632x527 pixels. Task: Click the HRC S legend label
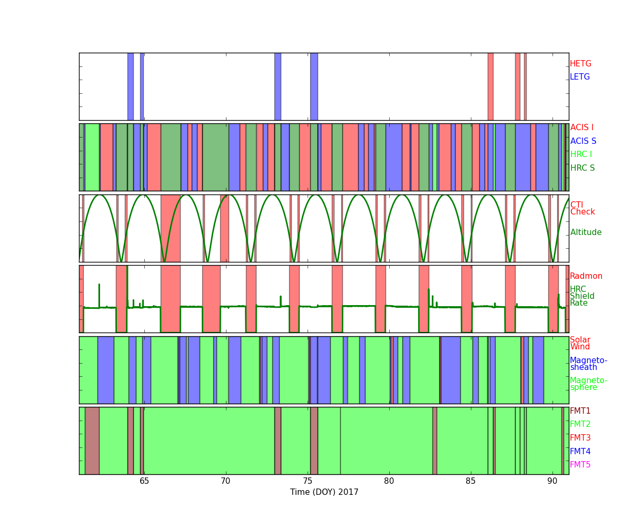pos(582,168)
